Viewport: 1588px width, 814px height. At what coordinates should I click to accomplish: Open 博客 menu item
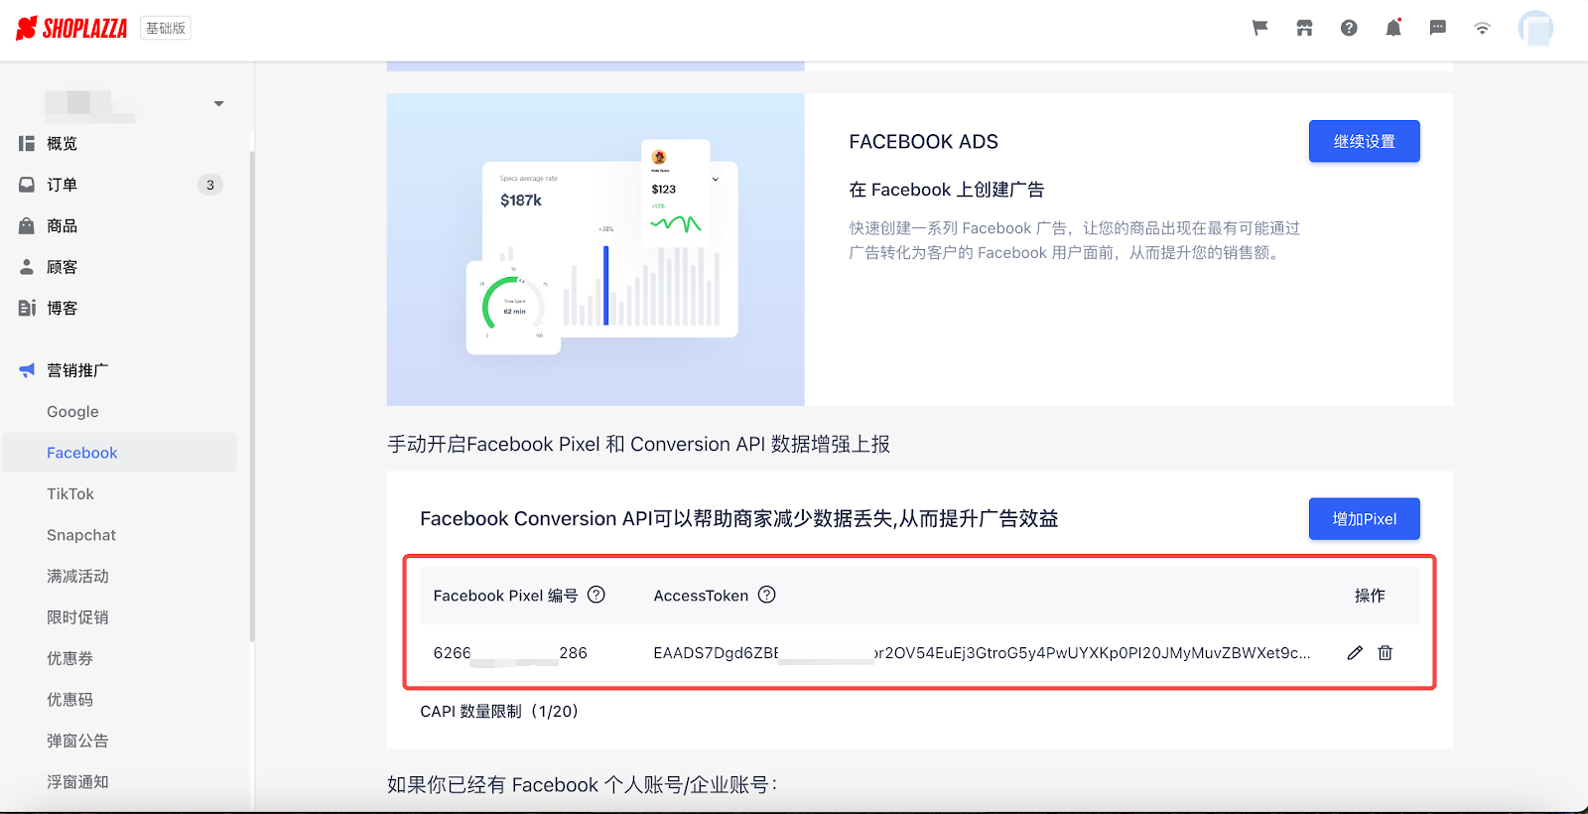(x=62, y=308)
